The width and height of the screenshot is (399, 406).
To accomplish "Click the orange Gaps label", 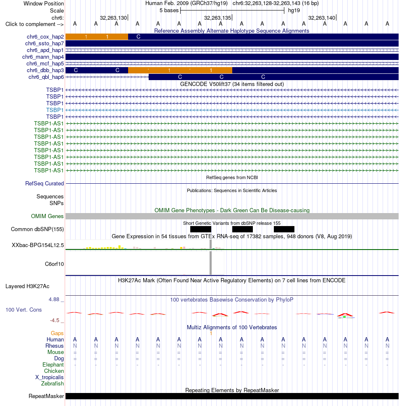I will [57, 333].
